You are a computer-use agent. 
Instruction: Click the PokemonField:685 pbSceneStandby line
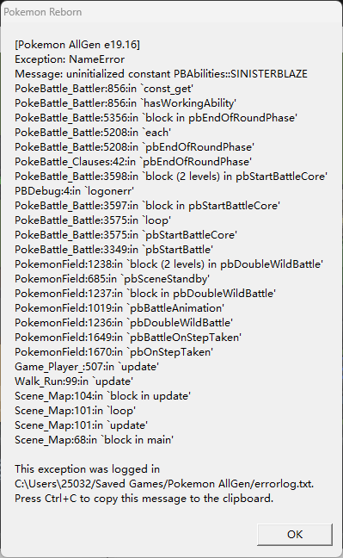(x=112, y=279)
